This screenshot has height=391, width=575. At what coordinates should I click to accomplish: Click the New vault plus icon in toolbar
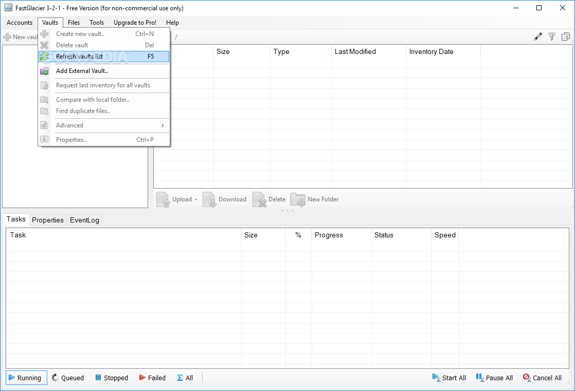[x=7, y=37]
